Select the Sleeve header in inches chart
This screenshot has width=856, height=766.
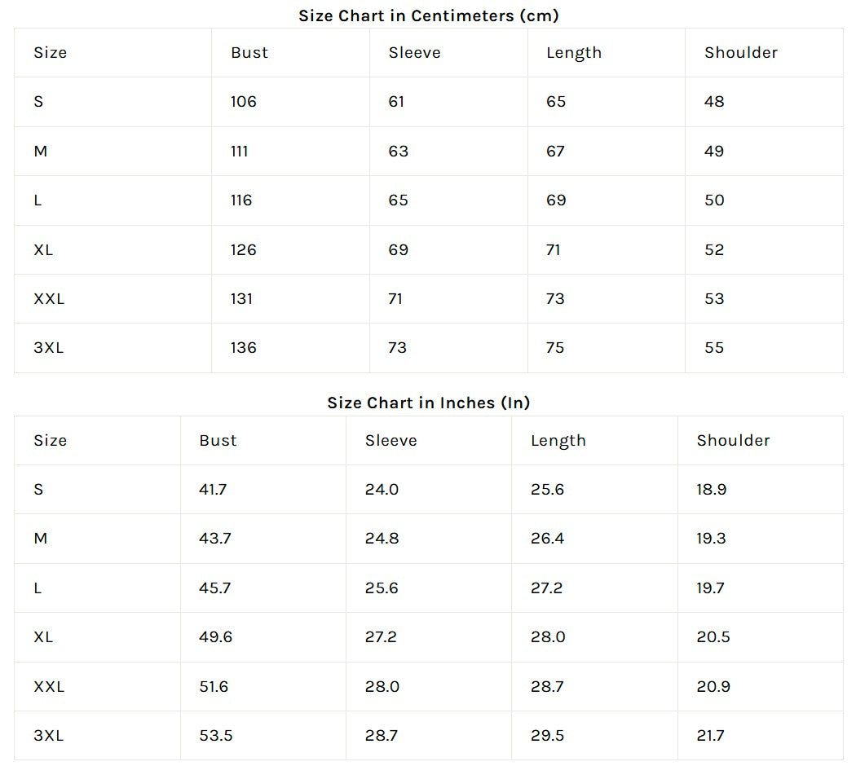(x=391, y=441)
